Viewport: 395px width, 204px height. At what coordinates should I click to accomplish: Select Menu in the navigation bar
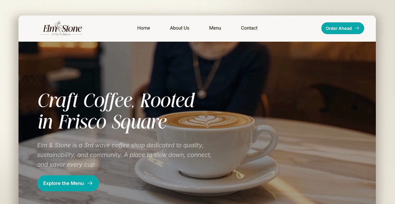pyautogui.click(x=215, y=28)
